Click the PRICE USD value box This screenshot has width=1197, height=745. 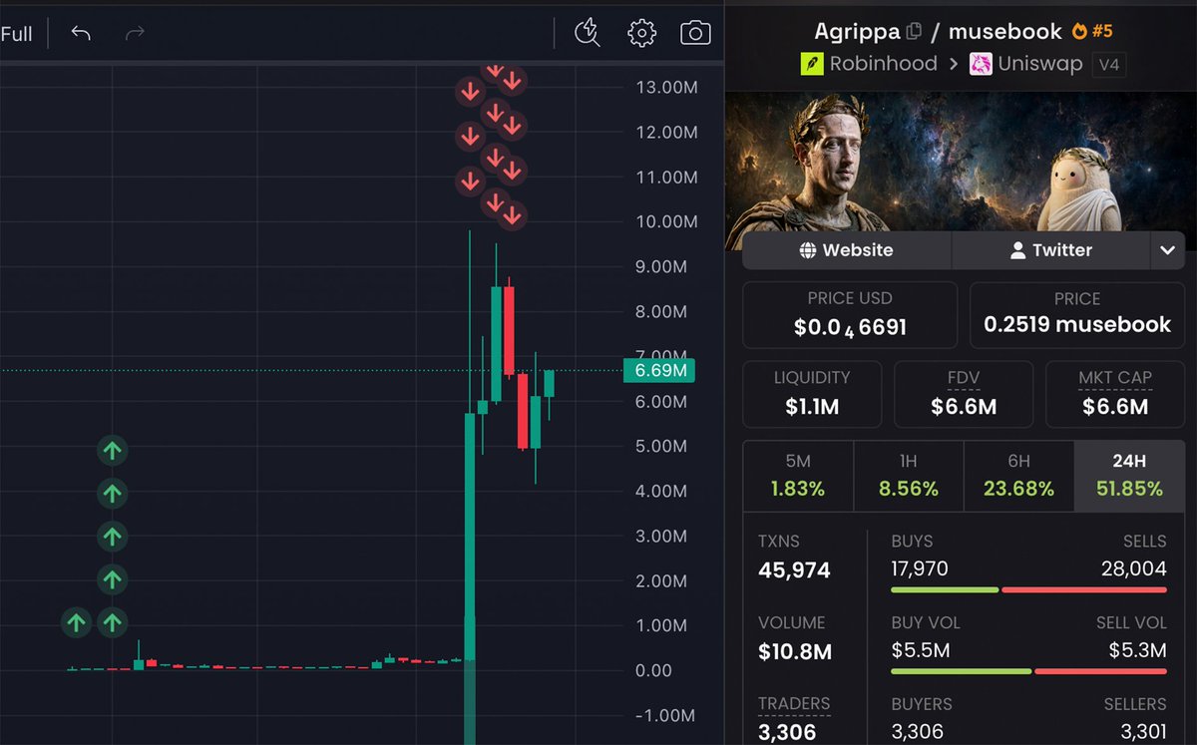click(850, 314)
